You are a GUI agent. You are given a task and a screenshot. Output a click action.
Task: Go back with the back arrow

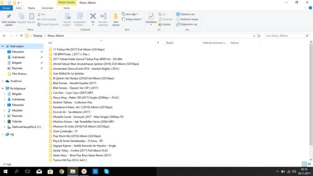tap(5, 36)
